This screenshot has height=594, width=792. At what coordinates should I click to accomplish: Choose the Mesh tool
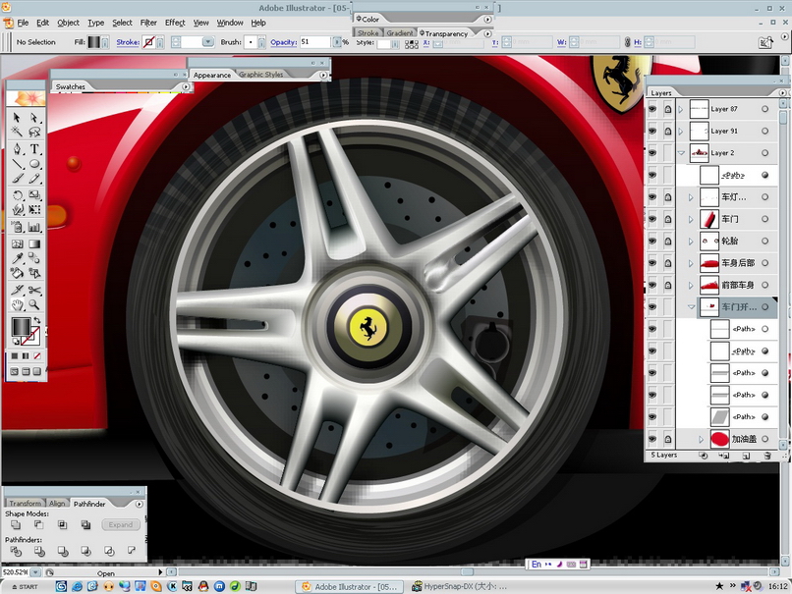[x=17, y=244]
